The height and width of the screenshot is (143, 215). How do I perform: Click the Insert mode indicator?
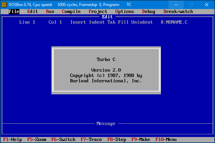[78, 22]
